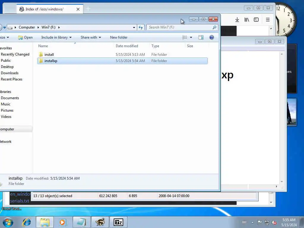304x228 pixels.
Task: Close the Index of /isos/windows/ tab
Action: 78,9
